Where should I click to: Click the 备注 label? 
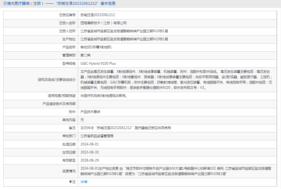point(72,128)
